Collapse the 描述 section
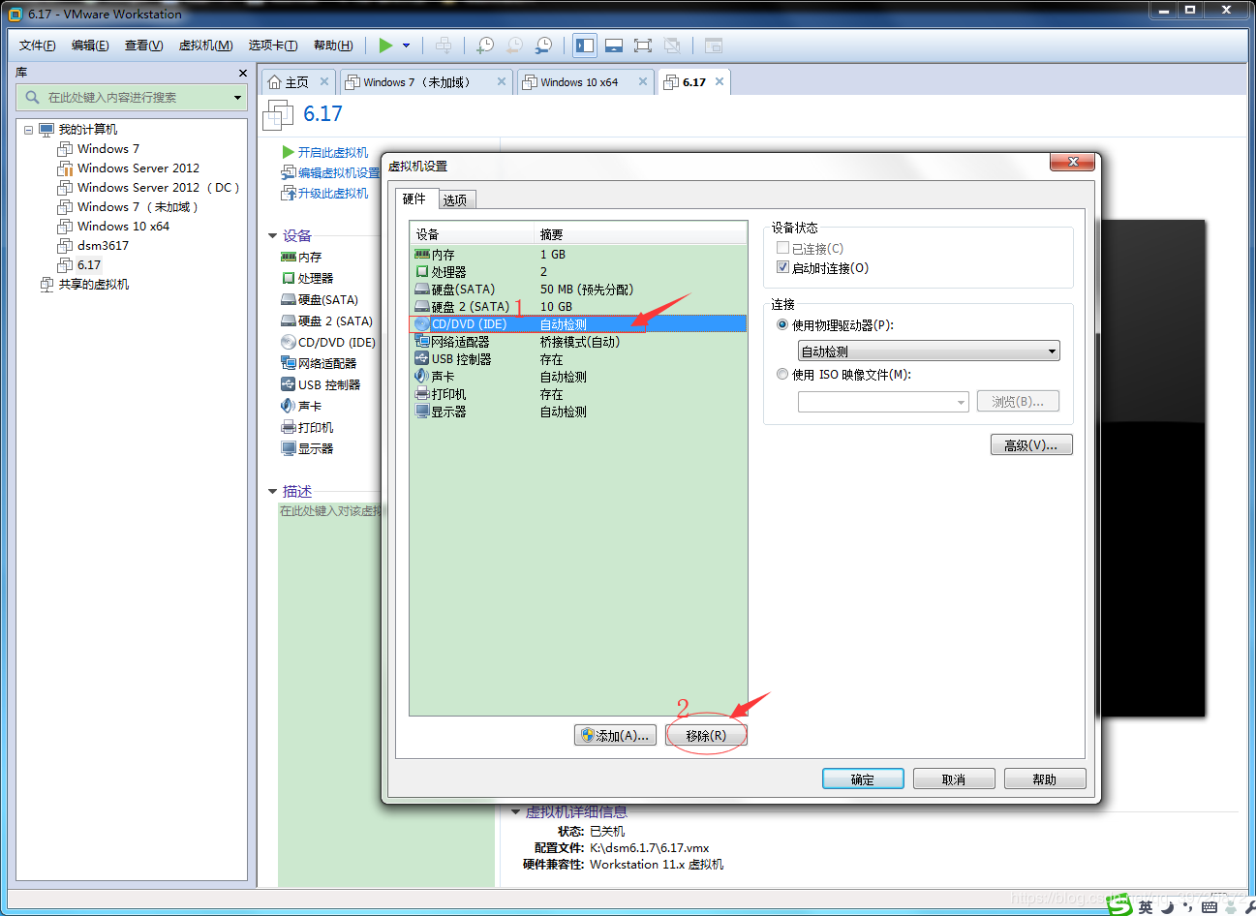The height and width of the screenshot is (916, 1256). point(273,491)
